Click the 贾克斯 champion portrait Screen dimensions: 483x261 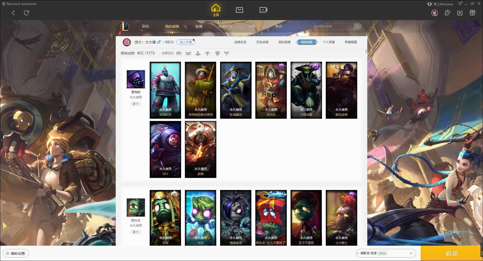pos(136,79)
